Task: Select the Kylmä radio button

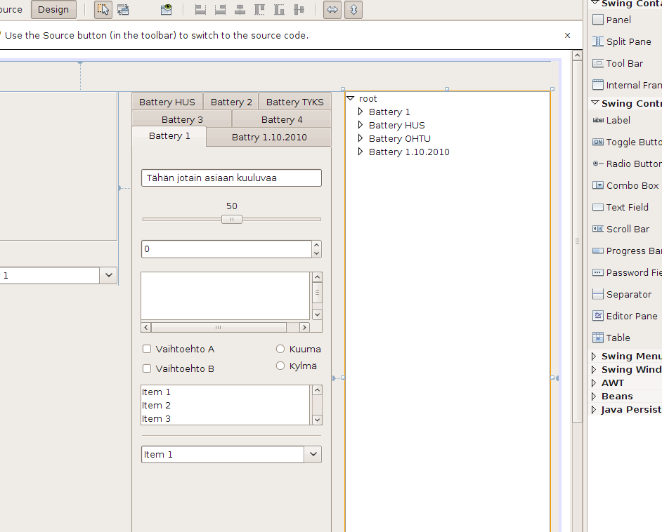Action: tap(280, 366)
